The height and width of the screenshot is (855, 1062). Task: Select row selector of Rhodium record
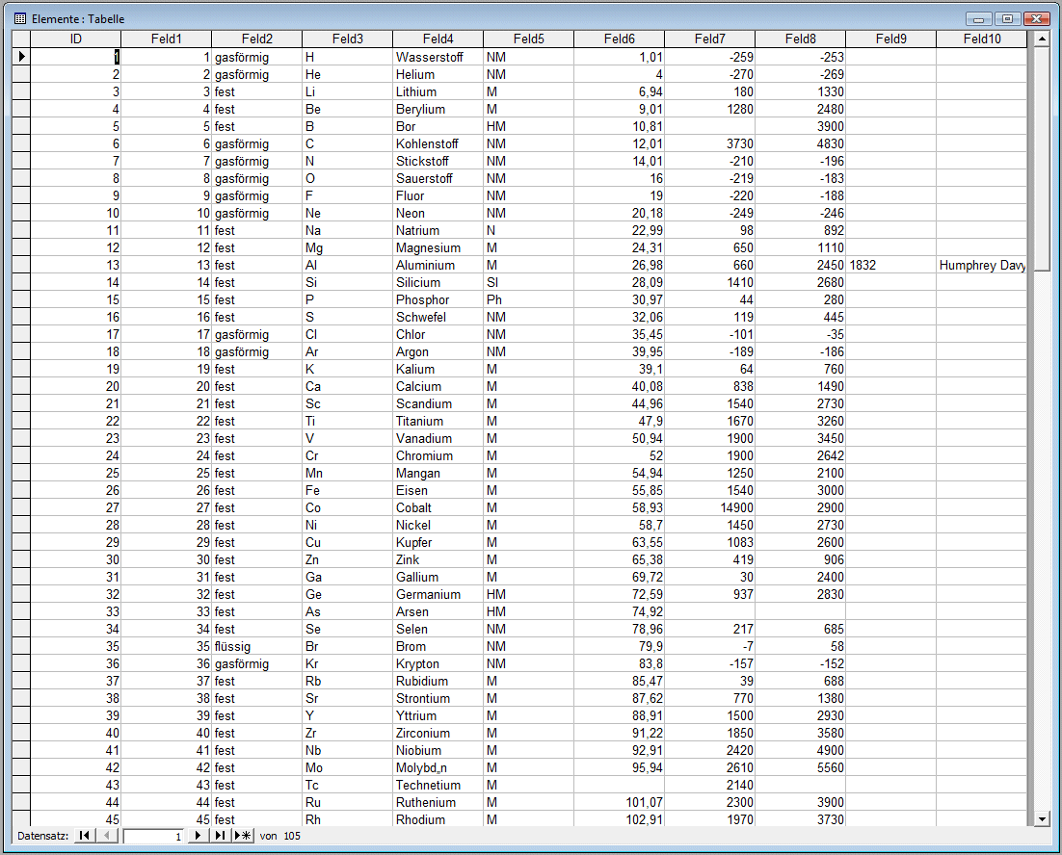pyautogui.click(x=21, y=819)
